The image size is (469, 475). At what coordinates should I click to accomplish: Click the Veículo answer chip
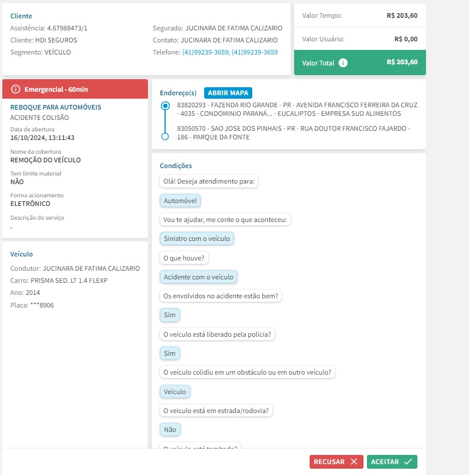click(x=175, y=391)
